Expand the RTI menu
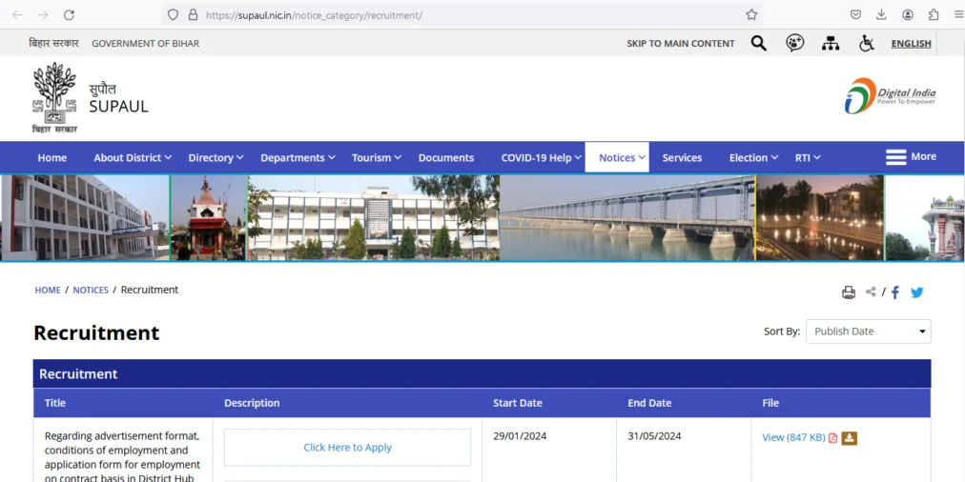The width and height of the screenshot is (965, 482). point(808,158)
